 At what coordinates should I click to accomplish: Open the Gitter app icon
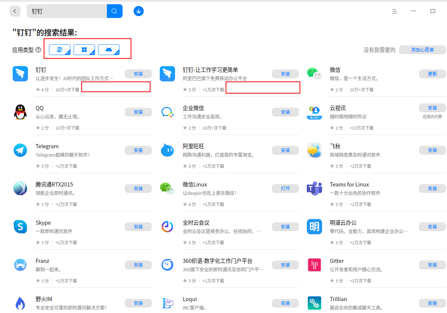[x=314, y=265]
